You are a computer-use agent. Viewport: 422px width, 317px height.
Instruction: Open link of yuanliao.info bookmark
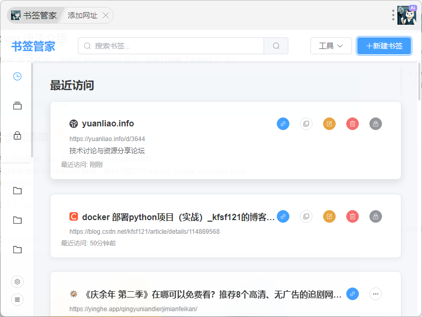[283, 124]
